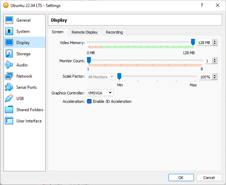
Task: Open the All Monitors scale dropdown
Action: click(101, 77)
